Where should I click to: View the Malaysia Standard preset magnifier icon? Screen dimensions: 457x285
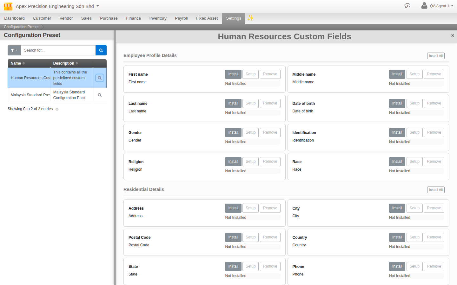coord(100,95)
